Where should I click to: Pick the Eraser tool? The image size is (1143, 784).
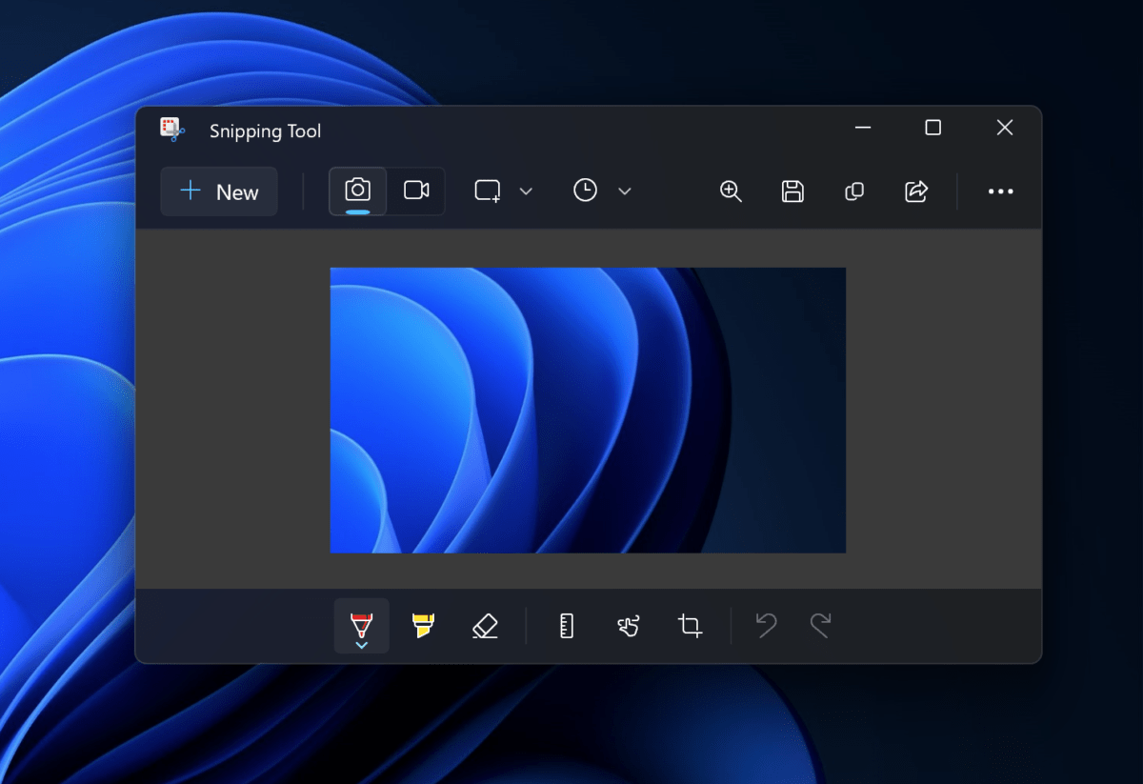click(484, 625)
